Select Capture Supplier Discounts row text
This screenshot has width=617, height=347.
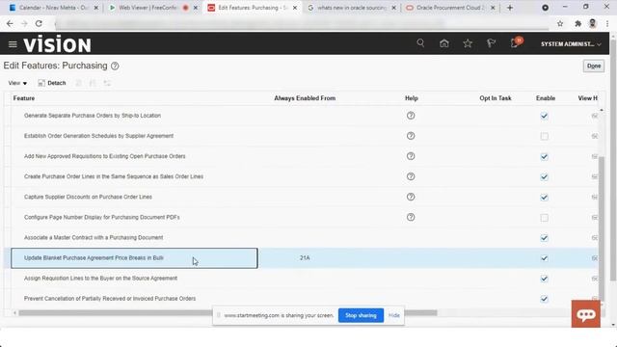point(88,197)
